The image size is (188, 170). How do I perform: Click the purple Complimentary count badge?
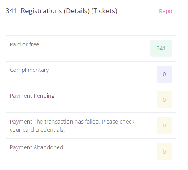point(164,74)
